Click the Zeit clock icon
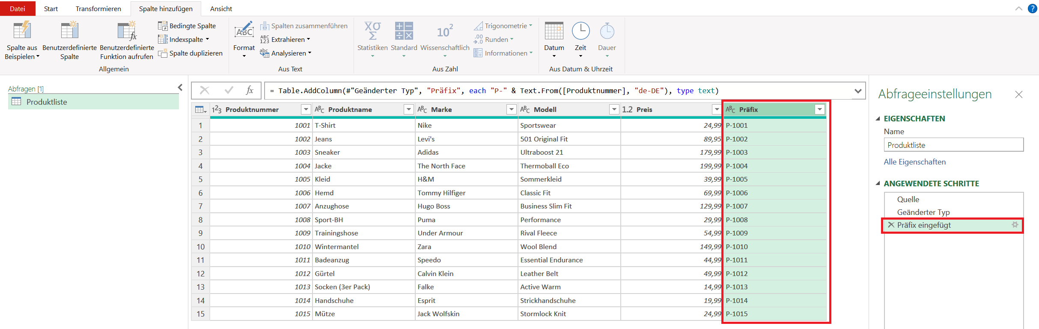The width and height of the screenshot is (1039, 329). tap(581, 31)
